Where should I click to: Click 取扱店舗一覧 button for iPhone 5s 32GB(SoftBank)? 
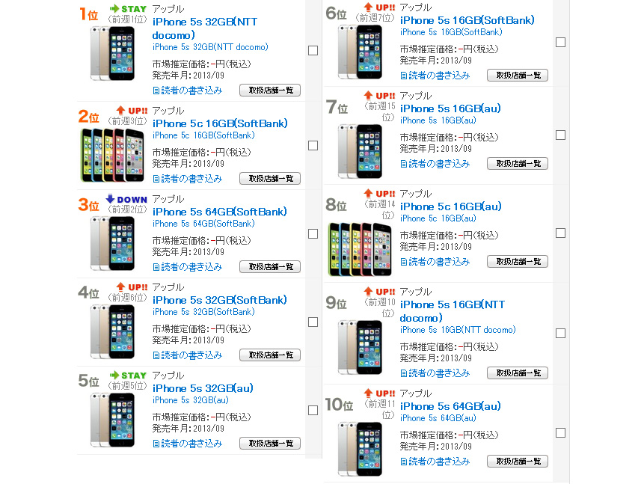[270, 355]
